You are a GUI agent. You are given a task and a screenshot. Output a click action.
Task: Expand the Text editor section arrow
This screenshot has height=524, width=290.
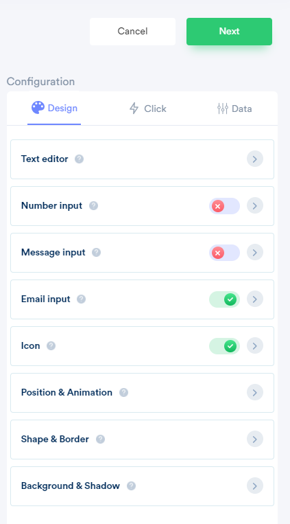255,159
